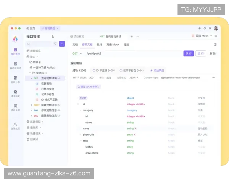Select the 记录不存在 (404) response
Viewport: 229px width, 183px height.
pos(132,71)
